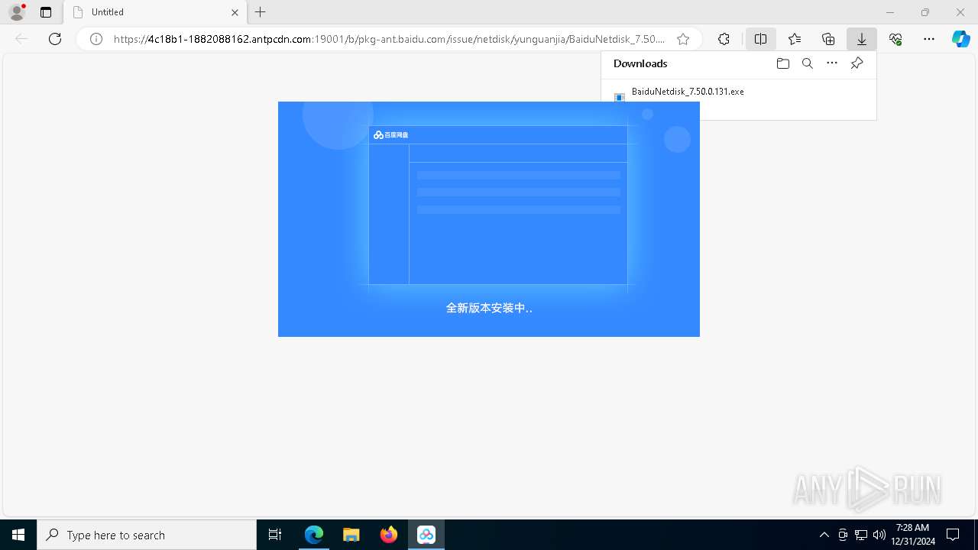Click the Baidu Netdisk installer logo

pyautogui.click(x=390, y=135)
